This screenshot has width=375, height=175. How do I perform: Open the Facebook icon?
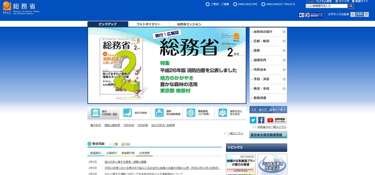point(261,120)
